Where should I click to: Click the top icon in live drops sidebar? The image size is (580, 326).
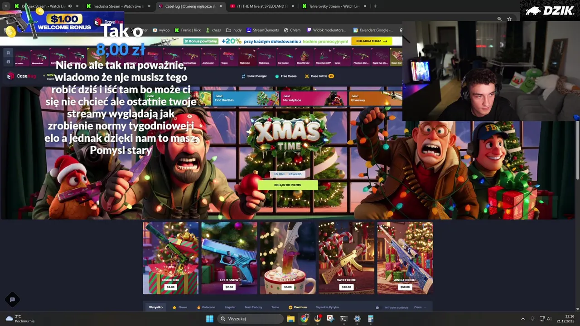[x=8, y=53]
